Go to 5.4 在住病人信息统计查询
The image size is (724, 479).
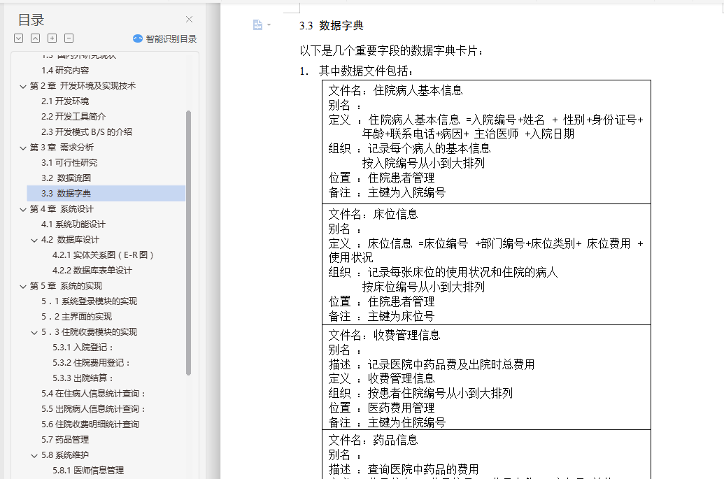[x=94, y=394]
